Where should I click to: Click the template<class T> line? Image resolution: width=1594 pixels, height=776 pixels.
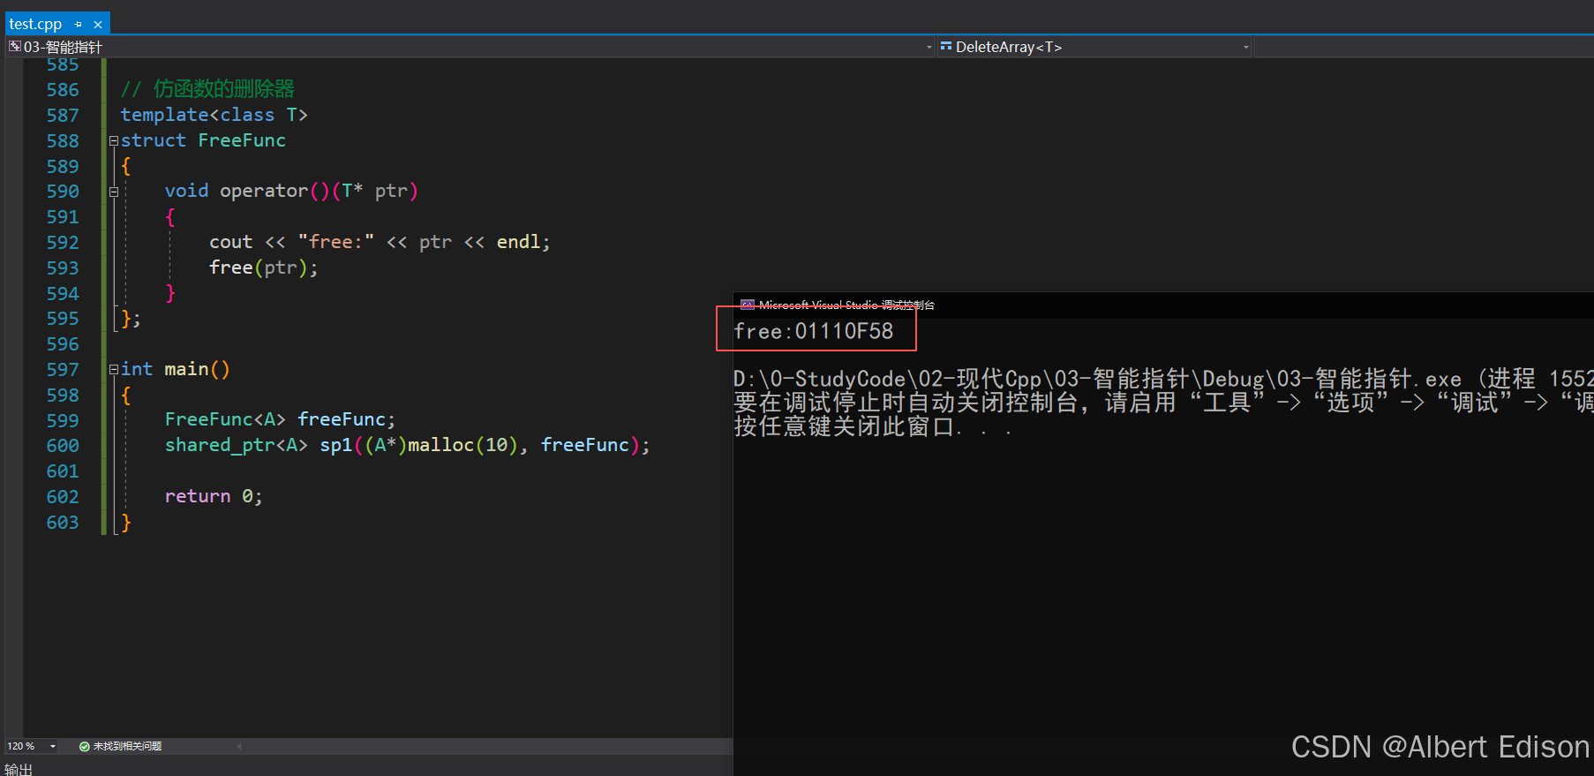tap(214, 115)
